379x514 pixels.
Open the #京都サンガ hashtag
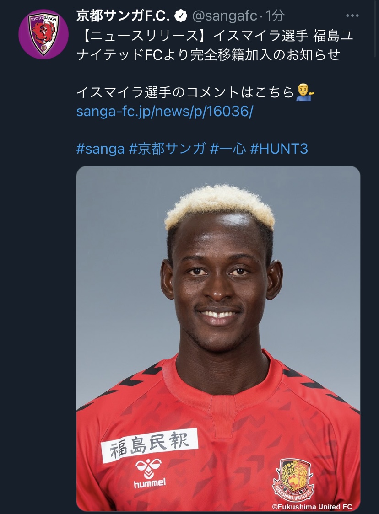point(168,149)
